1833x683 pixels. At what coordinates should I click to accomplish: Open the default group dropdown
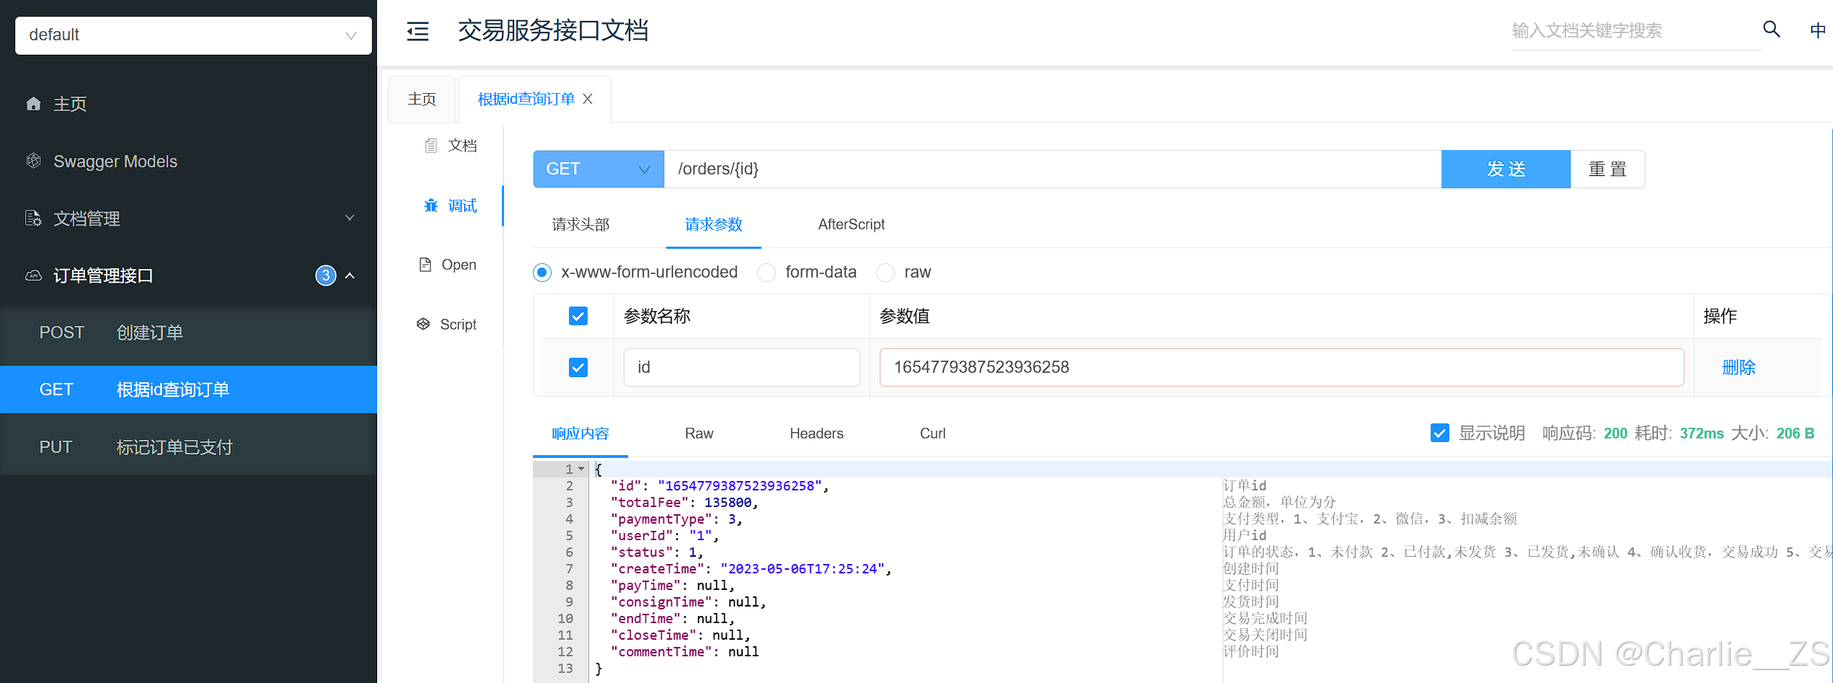193,35
